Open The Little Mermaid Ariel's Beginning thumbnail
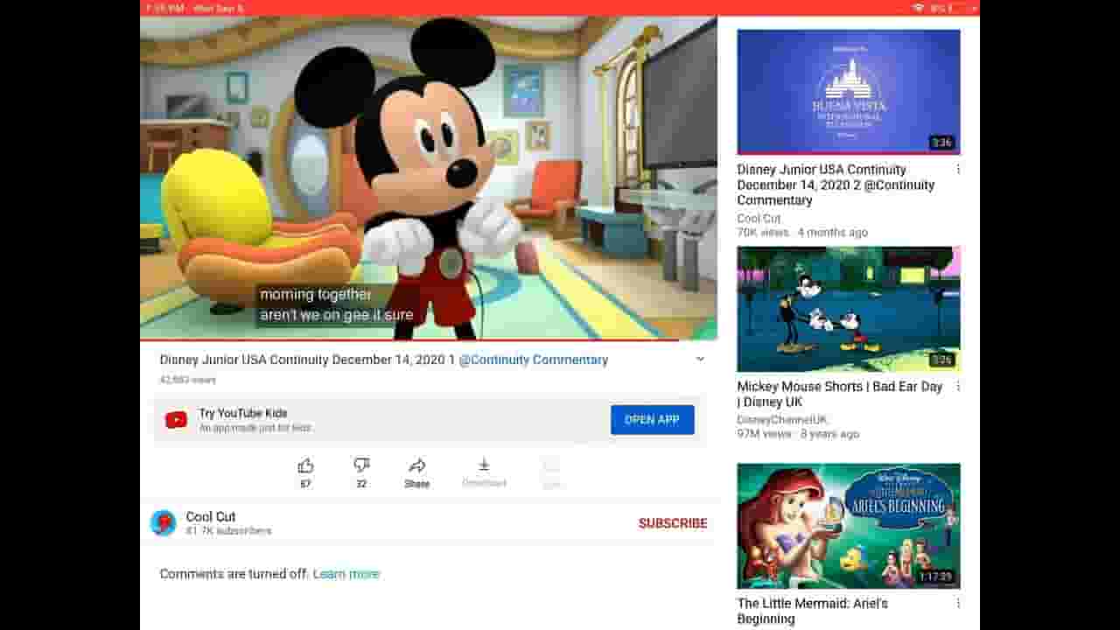1120x630 pixels. 848,526
